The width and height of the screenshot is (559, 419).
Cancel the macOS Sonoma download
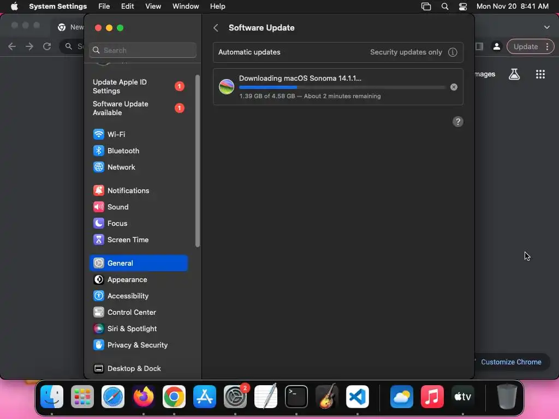coord(454,87)
